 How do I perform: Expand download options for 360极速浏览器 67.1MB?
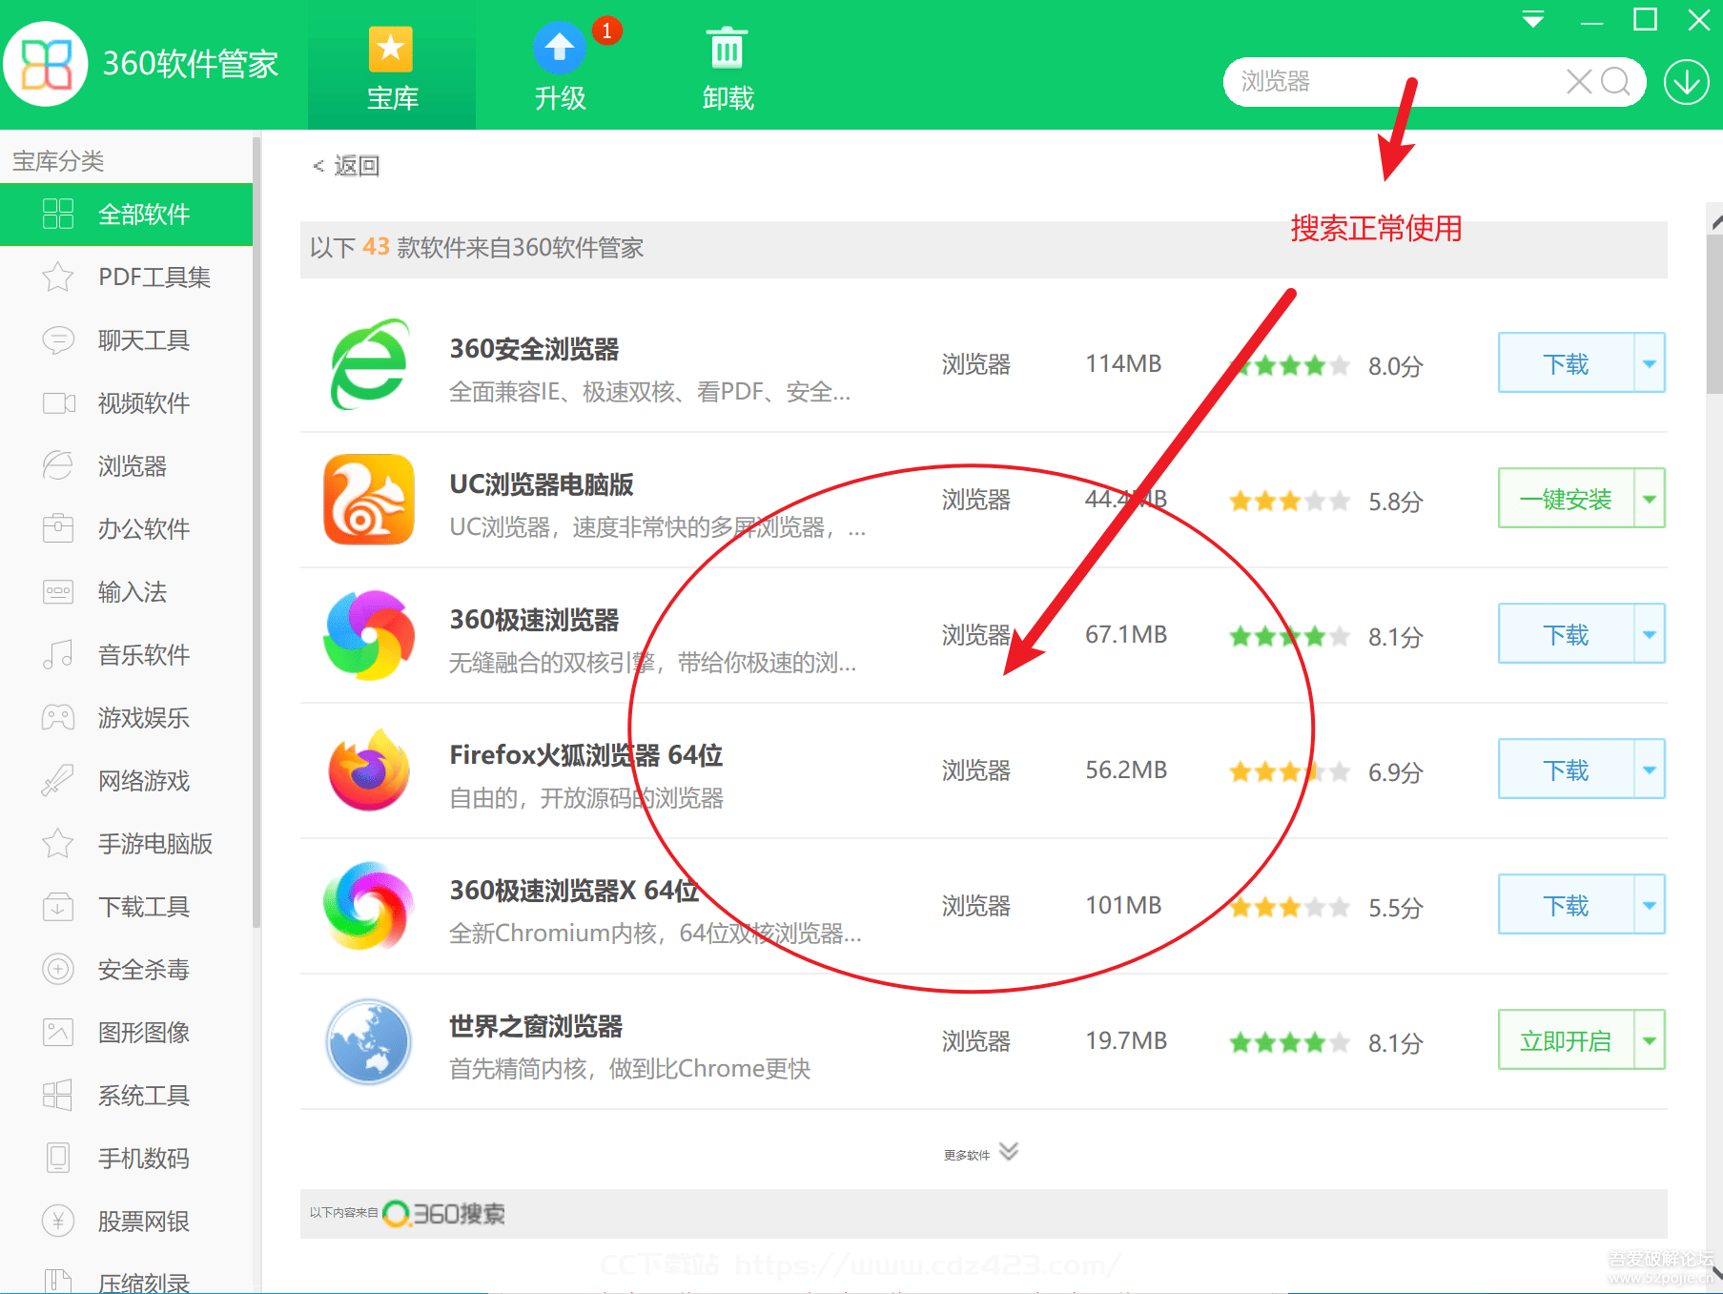pyautogui.click(x=1650, y=634)
